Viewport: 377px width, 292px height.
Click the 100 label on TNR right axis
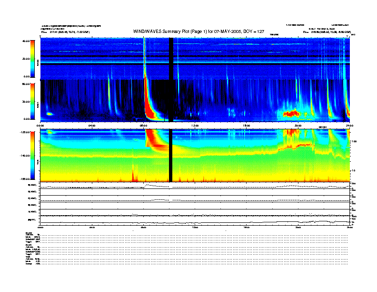[355, 141]
